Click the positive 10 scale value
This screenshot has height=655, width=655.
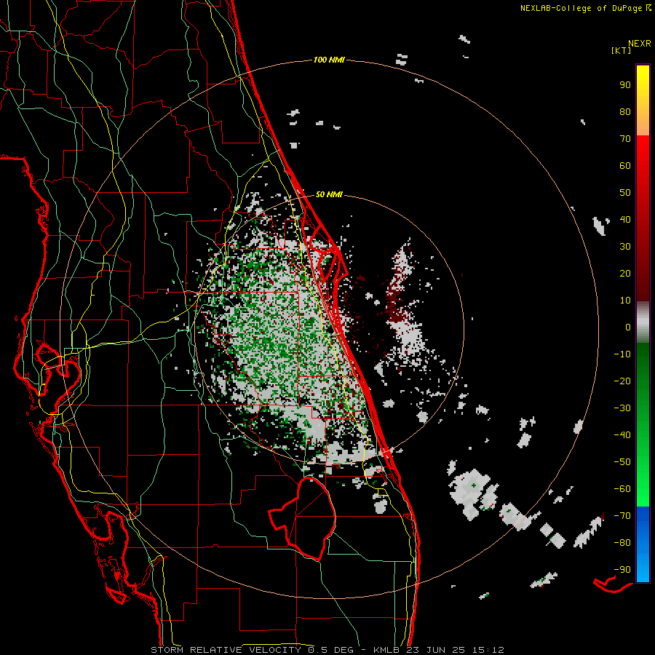click(625, 301)
